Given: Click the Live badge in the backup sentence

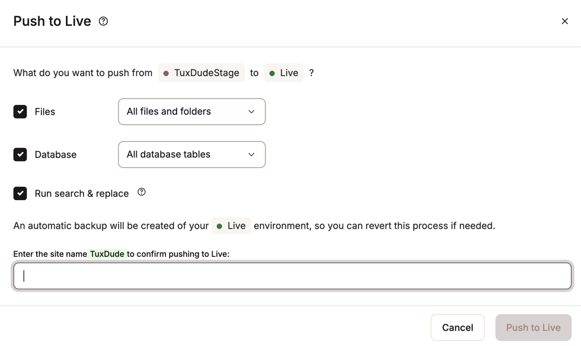Looking at the screenshot, I should [231, 226].
